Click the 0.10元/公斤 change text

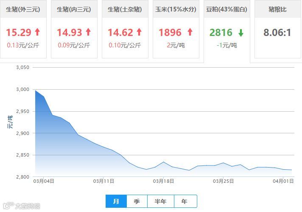click(125, 45)
